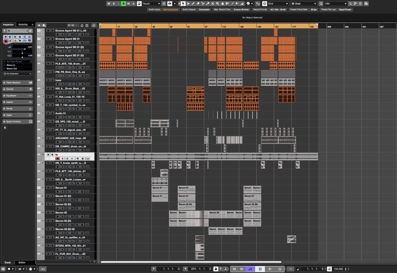Switch to the Editor tab
Screen dimensions: 397x273
point(22,263)
